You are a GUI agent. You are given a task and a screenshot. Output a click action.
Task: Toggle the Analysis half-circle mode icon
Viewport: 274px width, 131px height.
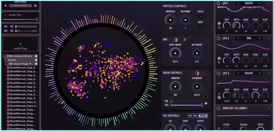(x=176, y=40)
